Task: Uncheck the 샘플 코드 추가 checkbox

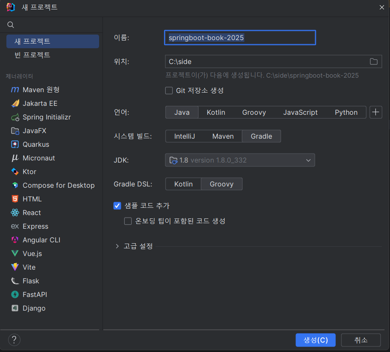Action: (x=117, y=206)
